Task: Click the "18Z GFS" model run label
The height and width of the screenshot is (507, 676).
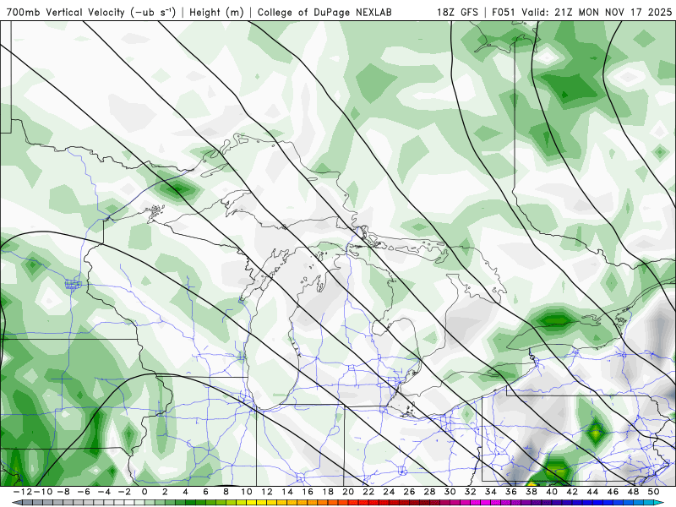Action: (x=457, y=13)
